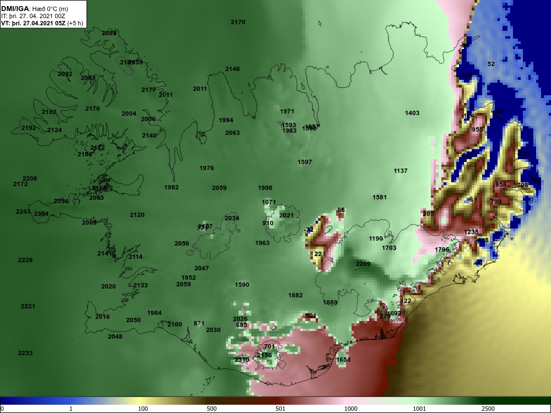
Task: Click the map value 1998
Action: point(265,188)
